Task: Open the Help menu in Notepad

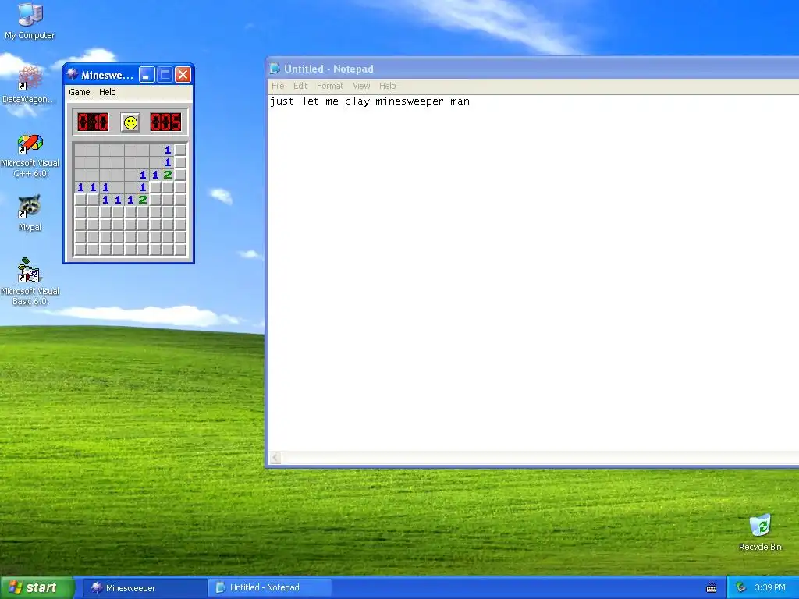Action: tap(387, 86)
